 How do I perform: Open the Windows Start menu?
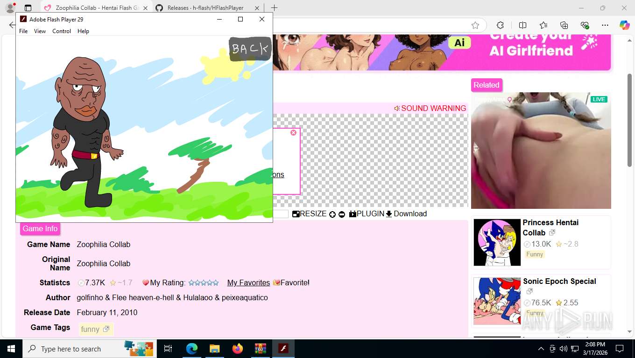(11, 349)
